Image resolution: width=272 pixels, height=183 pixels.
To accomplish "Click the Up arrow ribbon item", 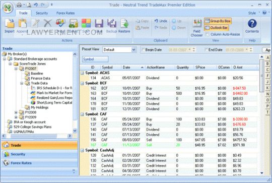I will (x=177, y=21).
